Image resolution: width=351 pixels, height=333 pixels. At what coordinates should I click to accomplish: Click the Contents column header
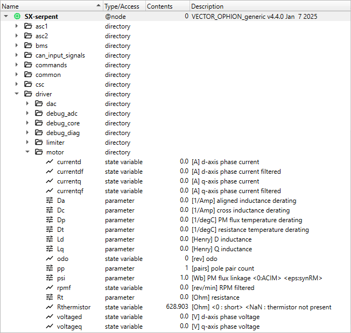tap(167, 6)
